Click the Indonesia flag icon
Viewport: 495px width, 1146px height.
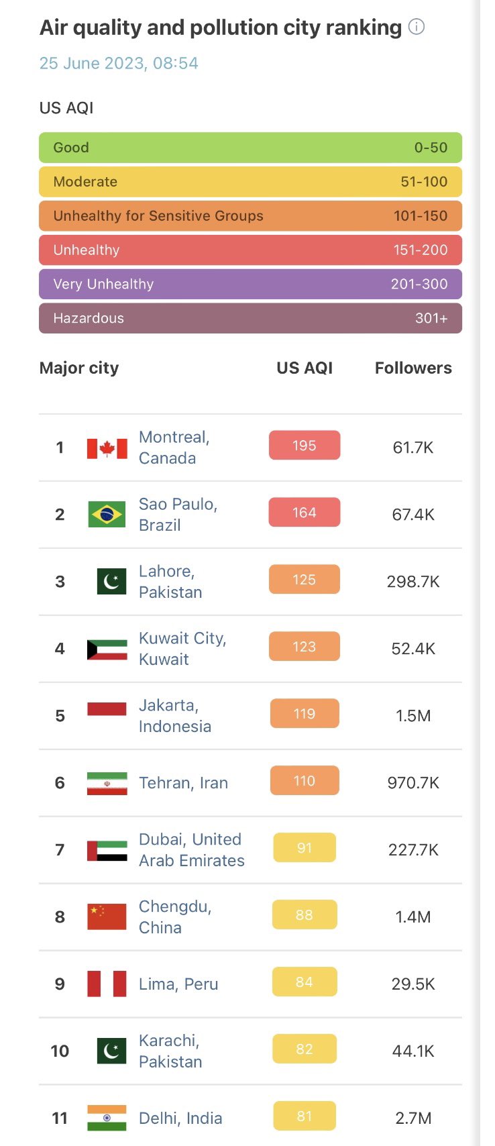107,709
